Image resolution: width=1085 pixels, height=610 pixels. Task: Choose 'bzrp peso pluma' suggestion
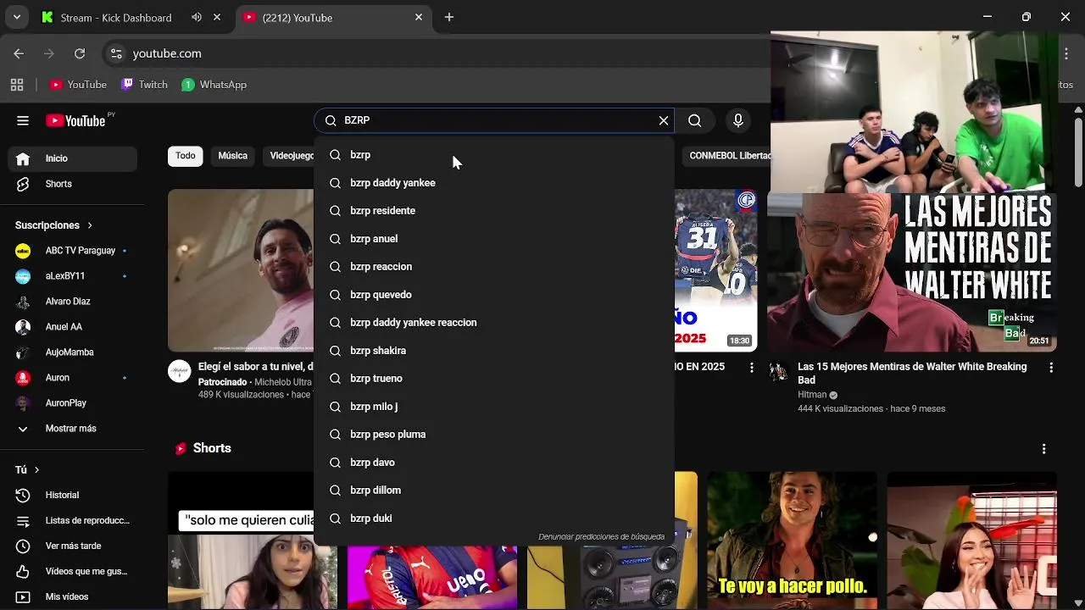coord(494,435)
